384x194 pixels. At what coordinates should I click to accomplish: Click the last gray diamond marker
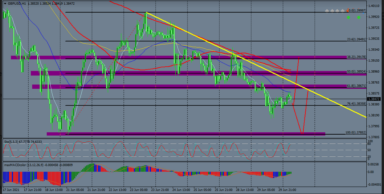click(342, 11)
